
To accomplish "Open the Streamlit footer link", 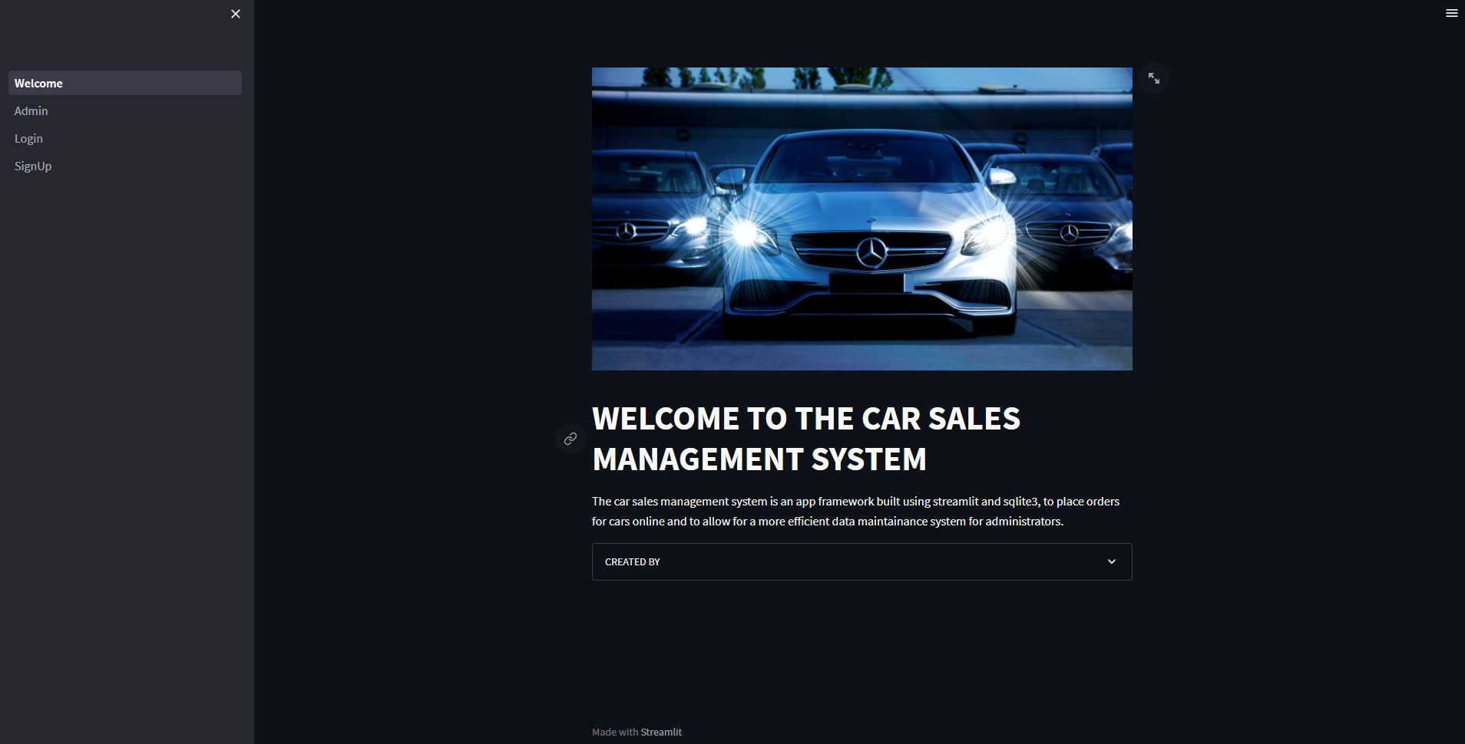I will point(661,732).
